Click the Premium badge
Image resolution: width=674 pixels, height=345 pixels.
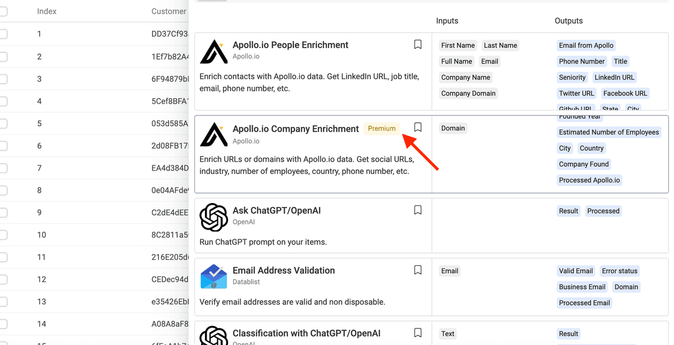click(x=381, y=128)
